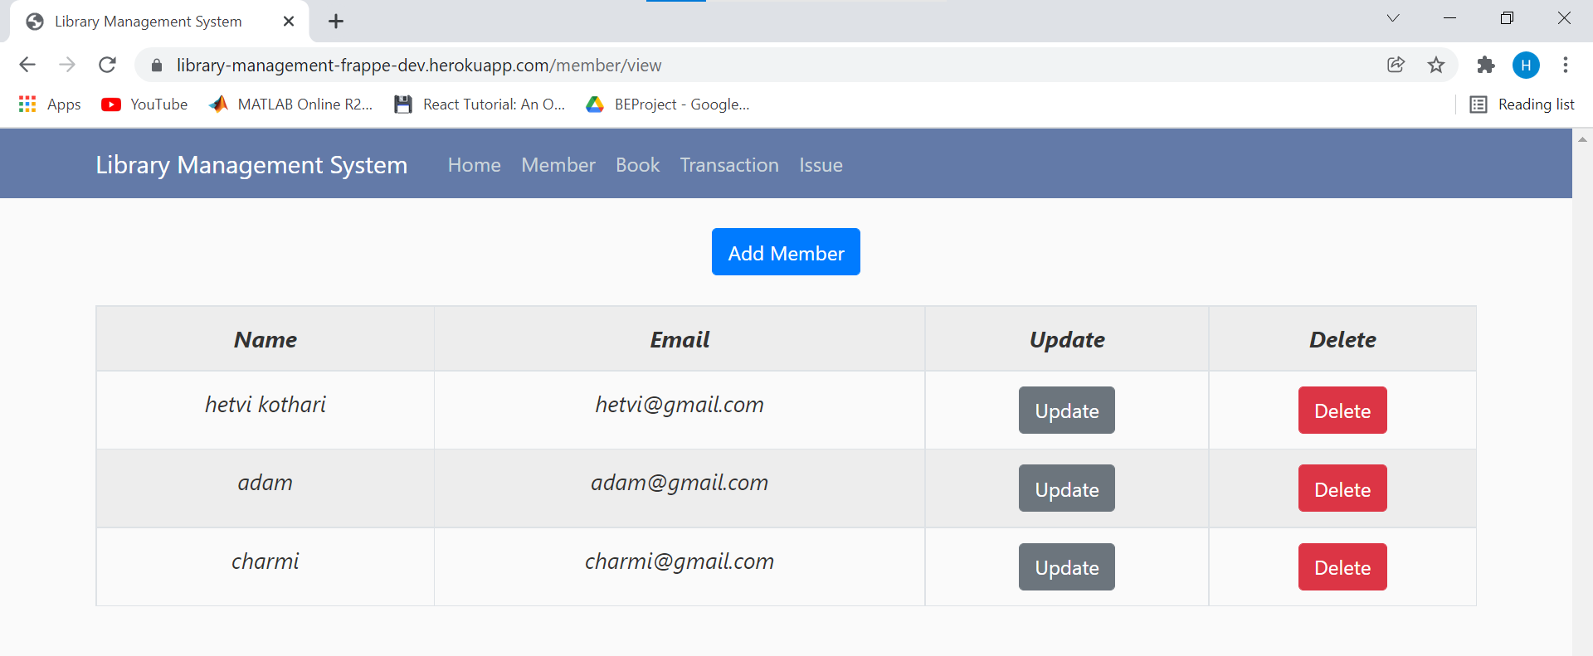This screenshot has width=1593, height=656.
Task: Open a new browser tab
Action: [336, 22]
